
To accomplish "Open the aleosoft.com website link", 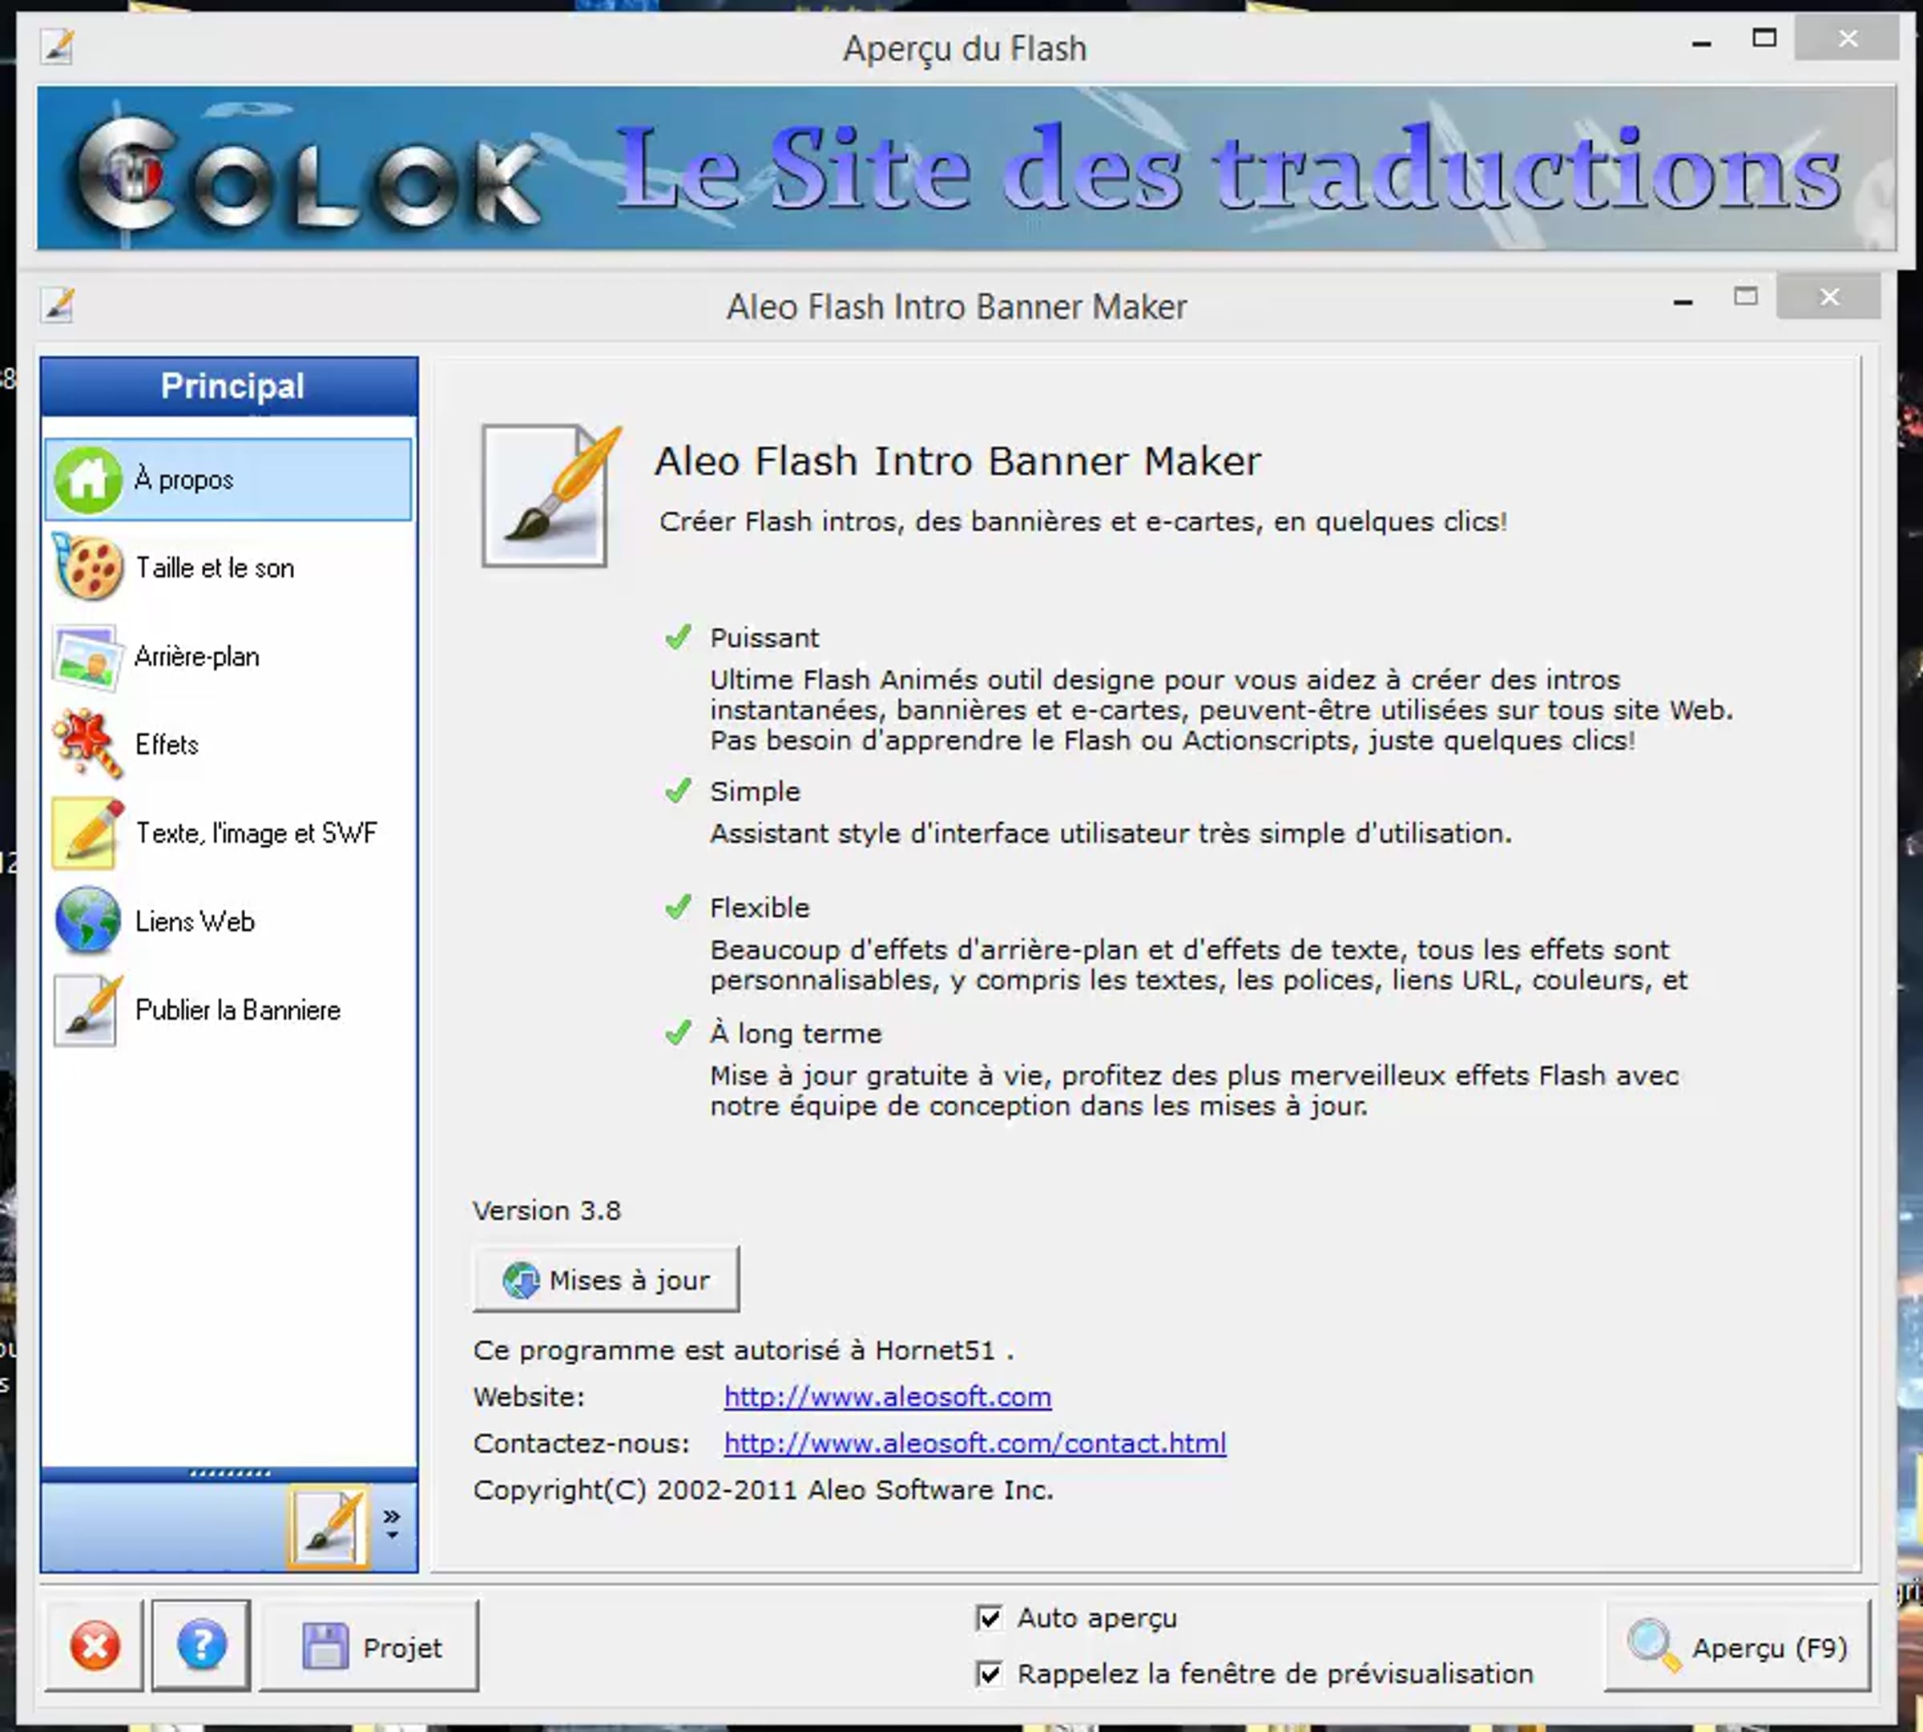I will 887,1396.
